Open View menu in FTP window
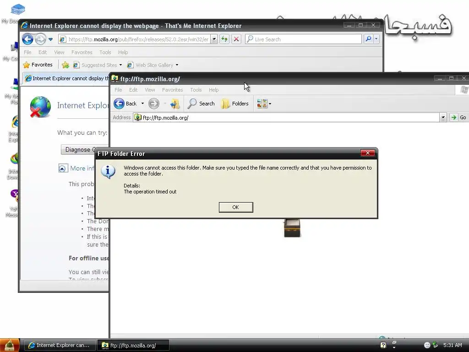This screenshot has width=469, height=352. pyautogui.click(x=150, y=90)
